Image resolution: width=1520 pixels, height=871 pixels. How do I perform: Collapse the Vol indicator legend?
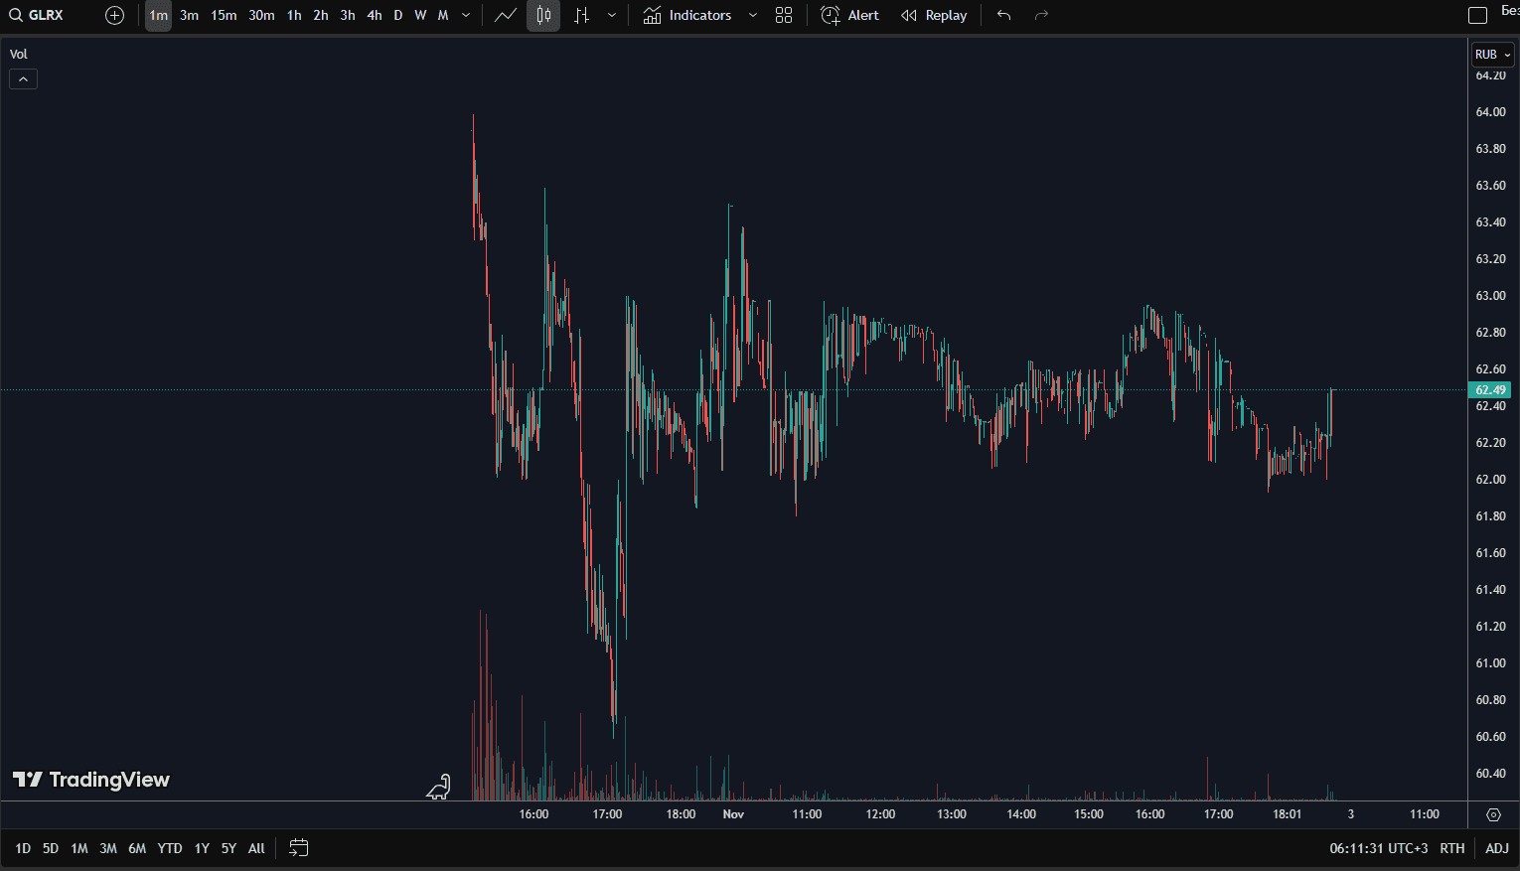tap(23, 79)
